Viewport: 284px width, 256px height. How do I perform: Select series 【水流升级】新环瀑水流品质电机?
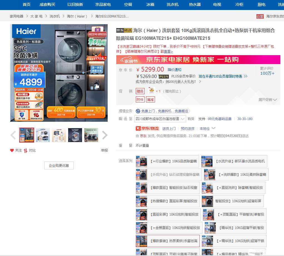(234, 161)
